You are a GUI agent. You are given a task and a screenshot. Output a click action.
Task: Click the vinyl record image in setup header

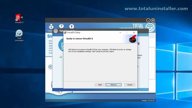(x=133, y=39)
